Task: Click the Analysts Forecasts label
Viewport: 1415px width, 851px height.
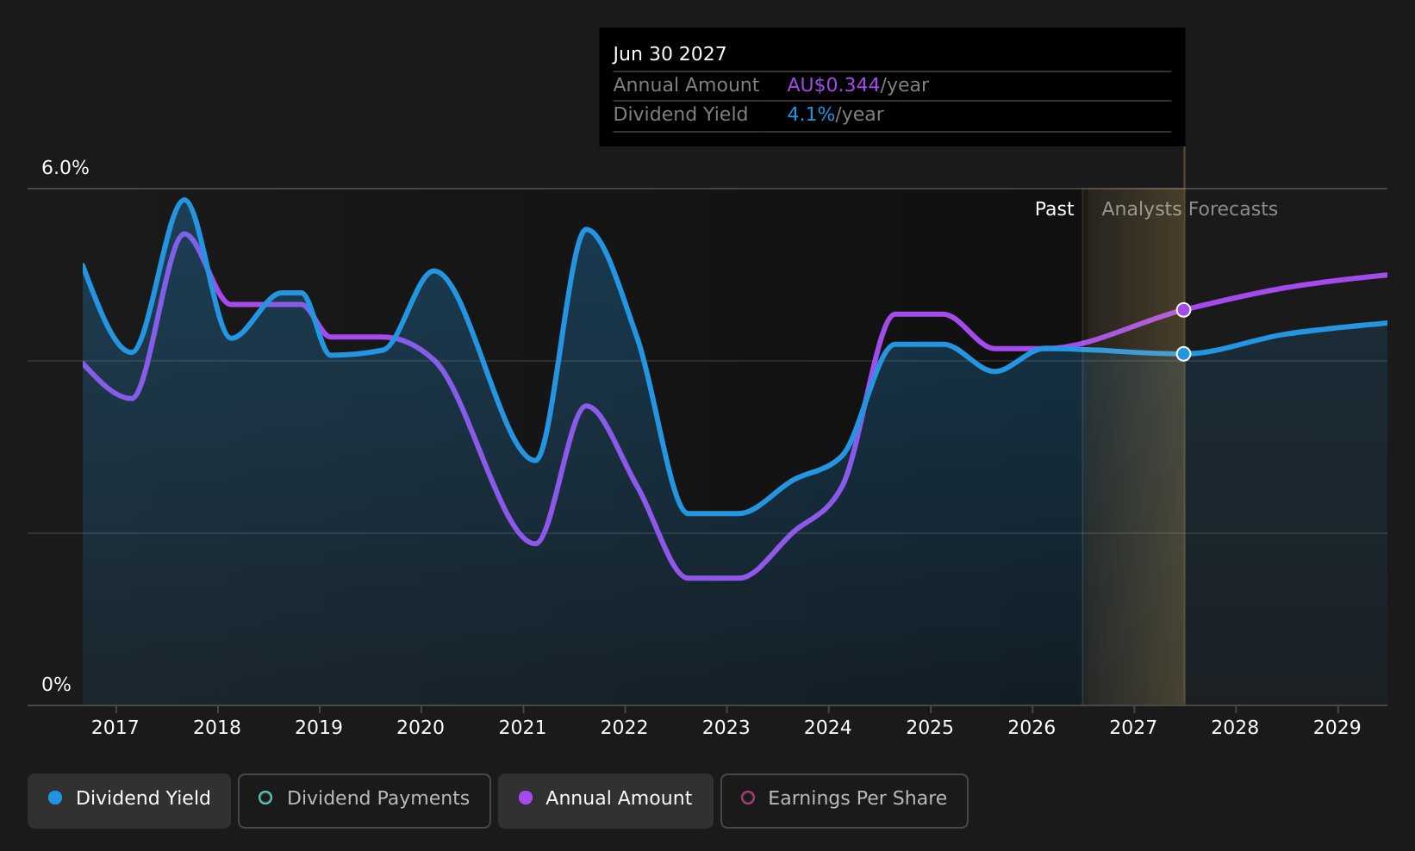Action: (1189, 209)
